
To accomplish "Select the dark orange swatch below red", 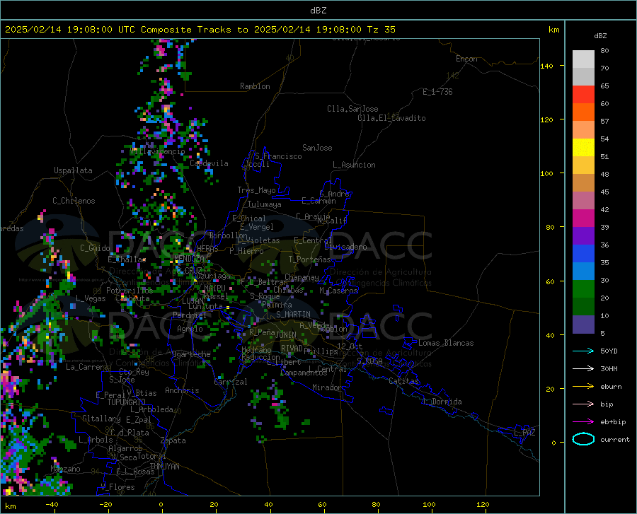I will click(583, 112).
